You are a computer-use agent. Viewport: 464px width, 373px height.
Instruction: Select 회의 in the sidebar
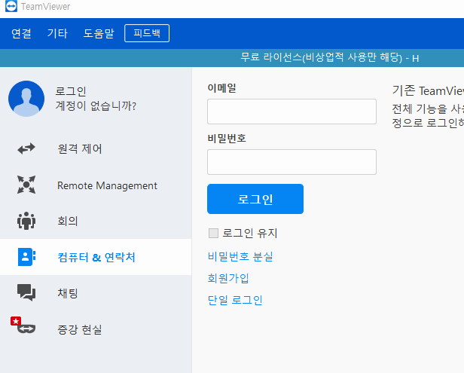96,221
